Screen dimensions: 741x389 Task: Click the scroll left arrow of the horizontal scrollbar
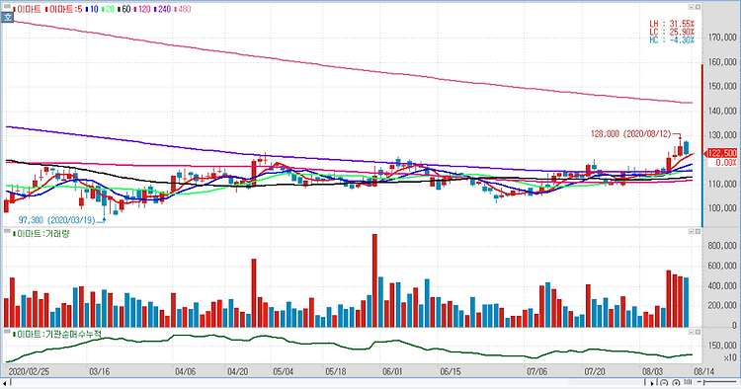tap(5, 383)
